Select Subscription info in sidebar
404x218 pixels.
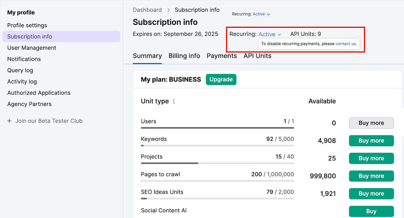[x=61, y=36]
